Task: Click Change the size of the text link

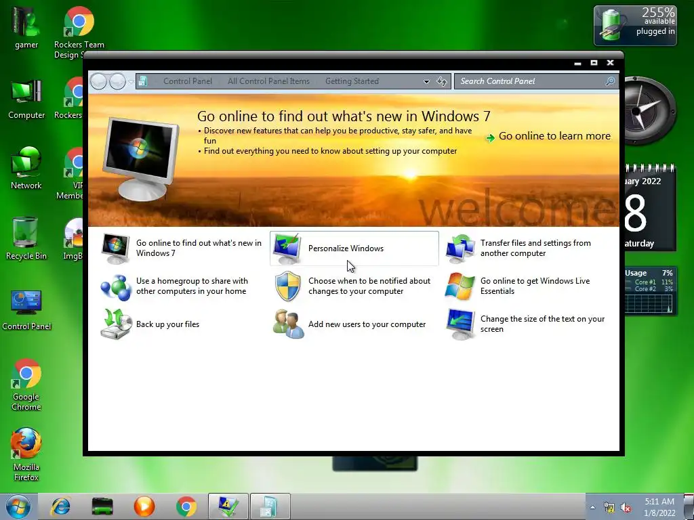Action: pyautogui.click(x=542, y=324)
